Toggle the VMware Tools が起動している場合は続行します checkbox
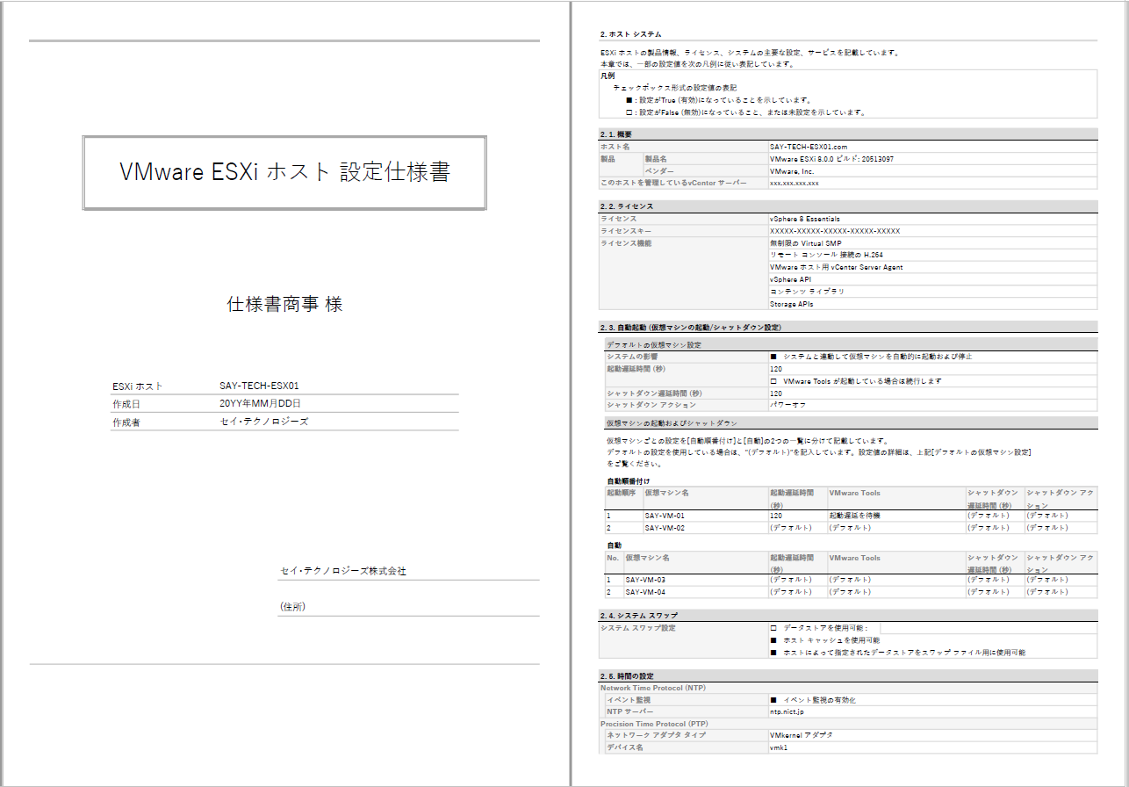1129x787 pixels. 773,381
